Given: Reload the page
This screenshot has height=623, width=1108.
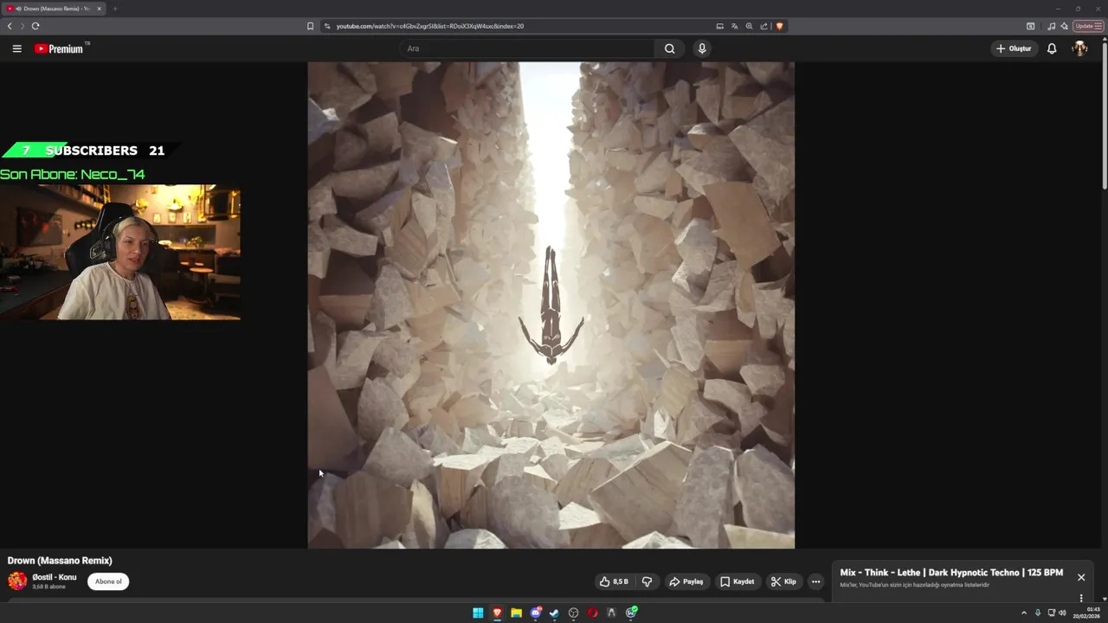Looking at the screenshot, I should (x=35, y=26).
